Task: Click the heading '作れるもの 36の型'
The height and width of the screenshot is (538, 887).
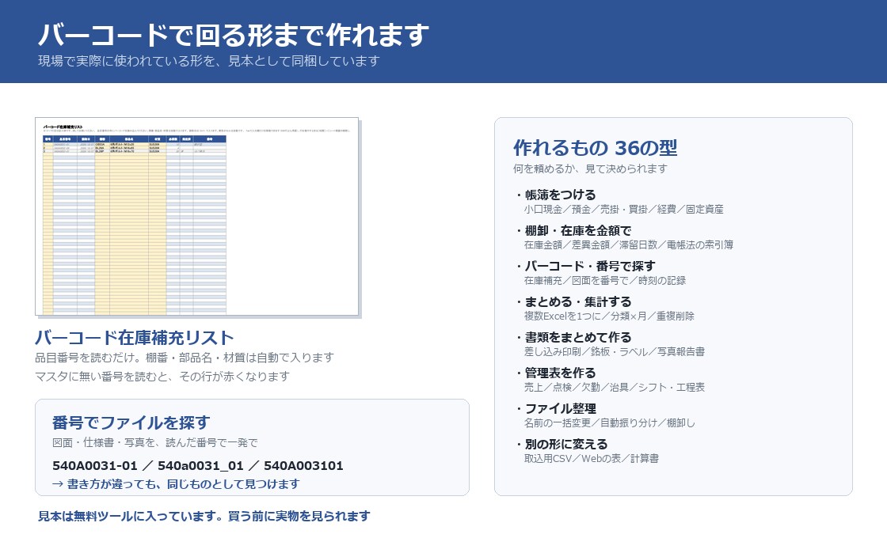Action: (595, 148)
